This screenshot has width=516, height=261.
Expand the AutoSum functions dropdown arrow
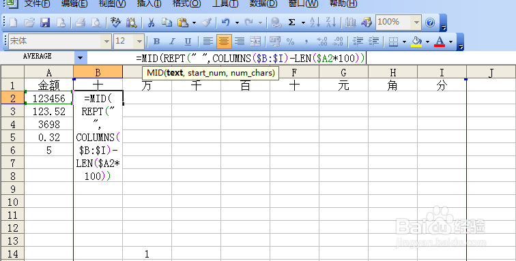pos(303,23)
